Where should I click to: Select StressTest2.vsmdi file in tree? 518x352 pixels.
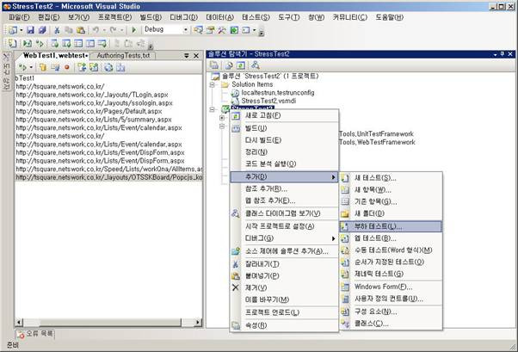[x=268, y=101]
